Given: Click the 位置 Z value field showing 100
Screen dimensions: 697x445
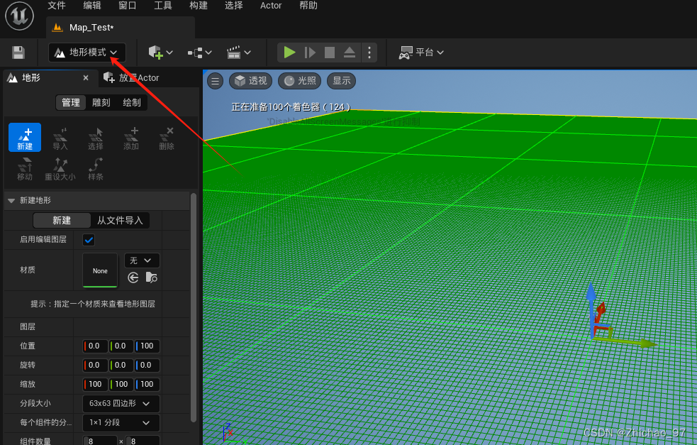Looking at the screenshot, I should [147, 346].
